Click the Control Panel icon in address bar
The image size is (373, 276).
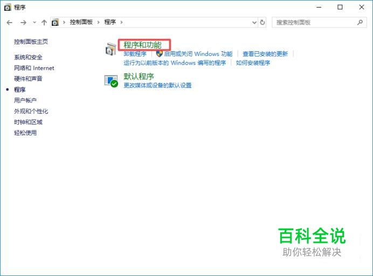(55, 23)
